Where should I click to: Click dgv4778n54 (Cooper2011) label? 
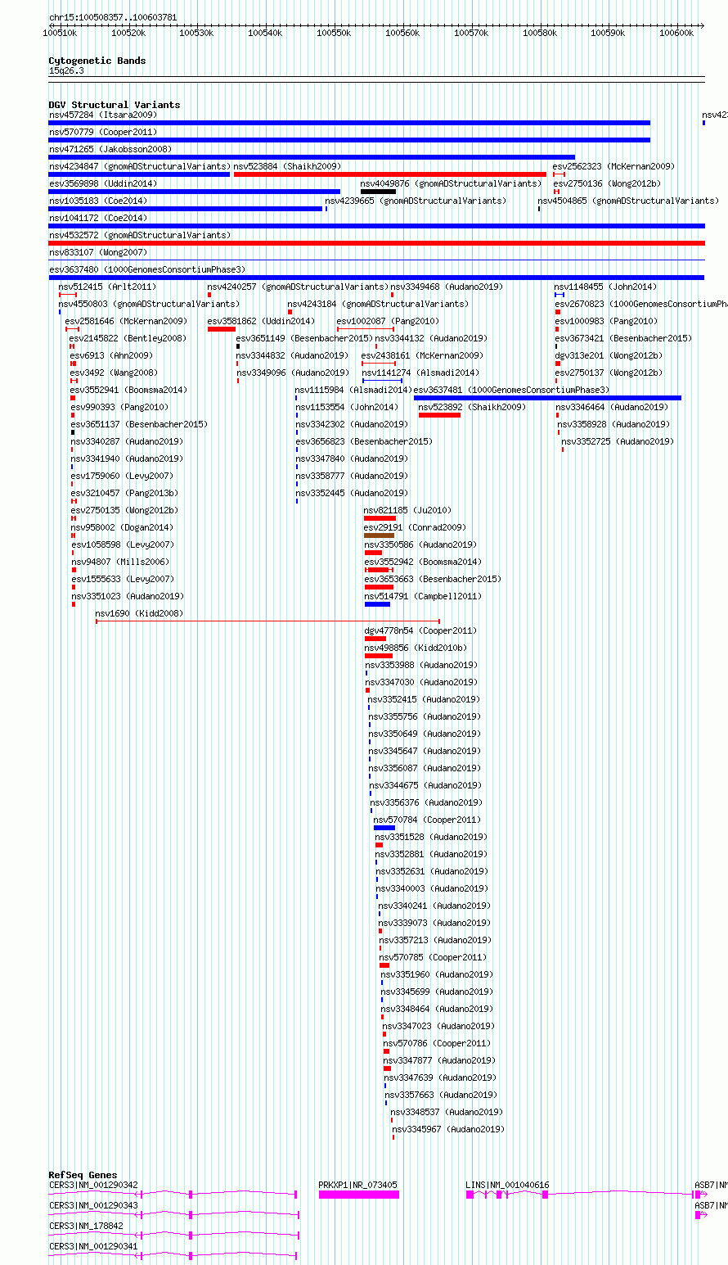pos(420,630)
